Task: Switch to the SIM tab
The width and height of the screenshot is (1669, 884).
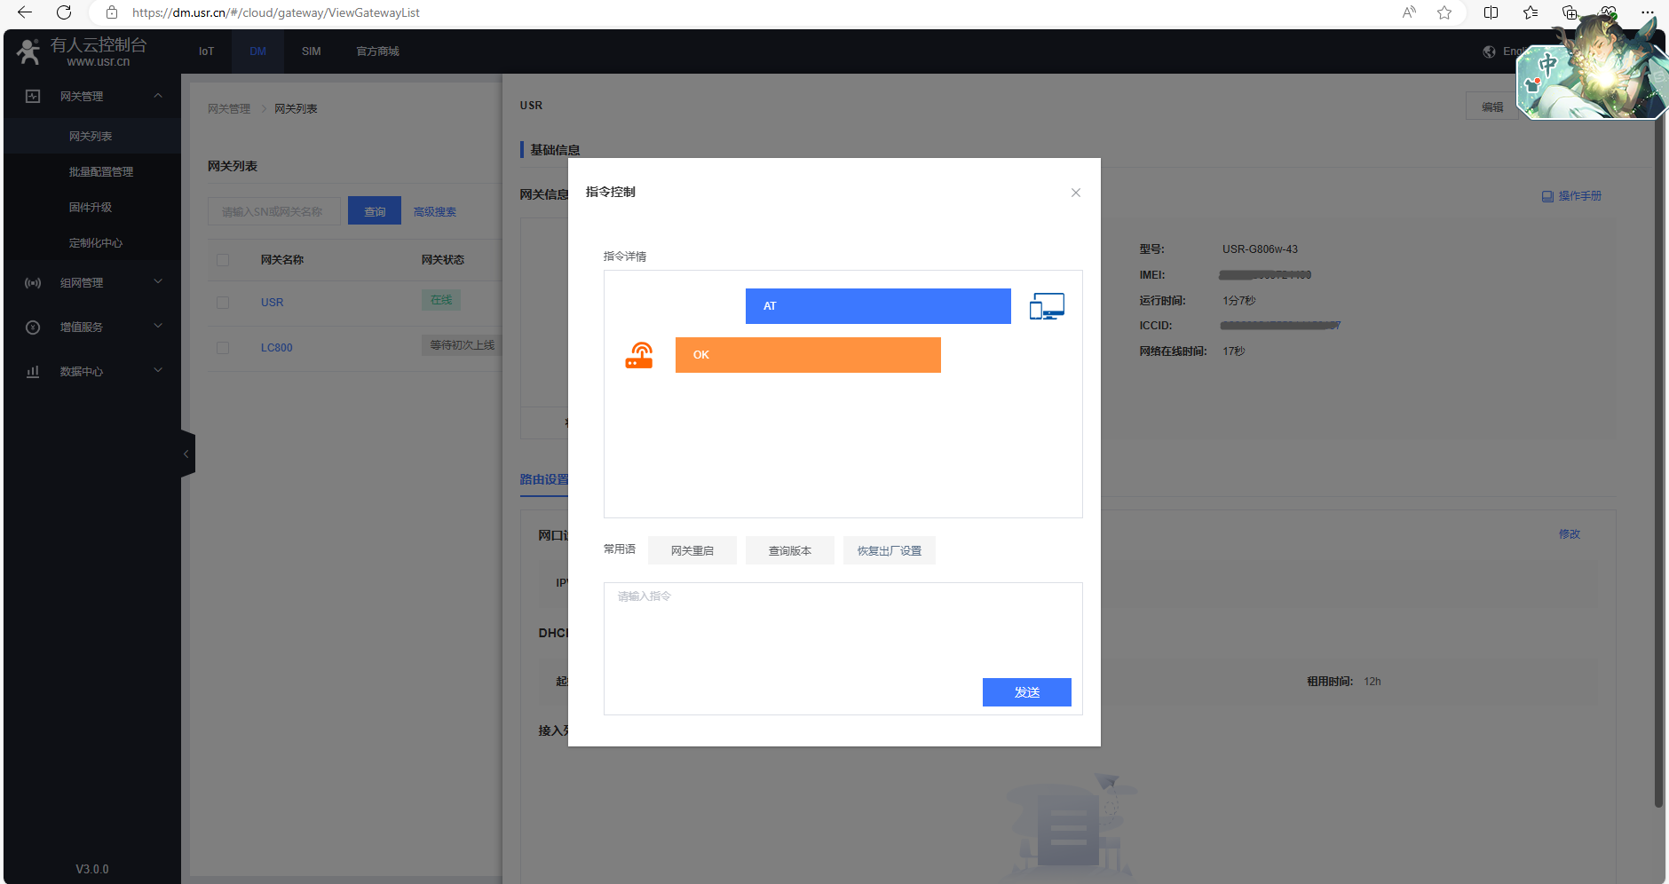Action: tap(311, 51)
